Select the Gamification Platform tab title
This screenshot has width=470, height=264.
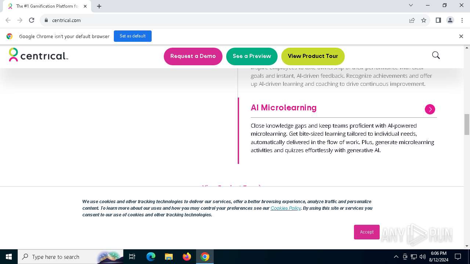pyautogui.click(x=47, y=6)
